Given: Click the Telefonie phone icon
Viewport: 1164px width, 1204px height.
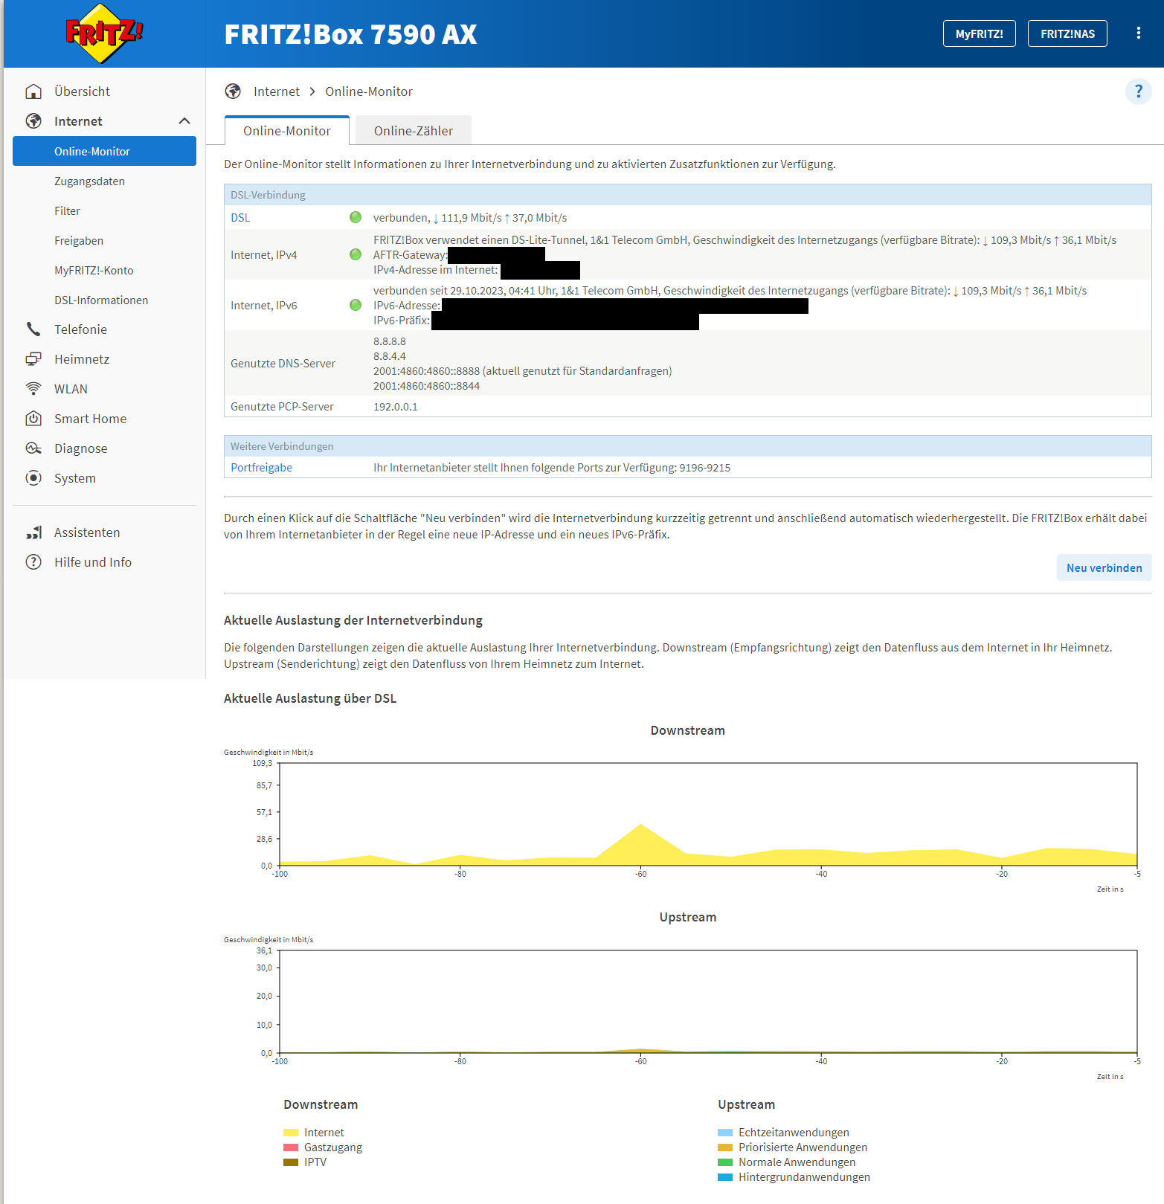Looking at the screenshot, I should click(x=33, y=329).
